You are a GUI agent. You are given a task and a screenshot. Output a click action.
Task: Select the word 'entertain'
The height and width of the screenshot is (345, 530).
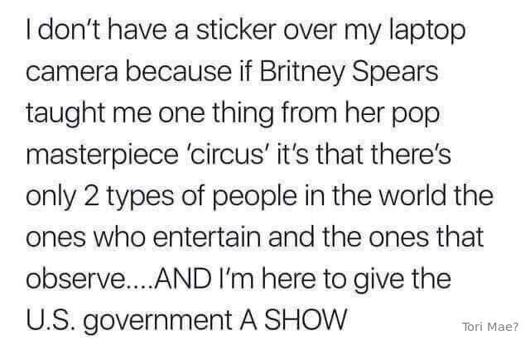pyautogui.click(x=207, y=237)
